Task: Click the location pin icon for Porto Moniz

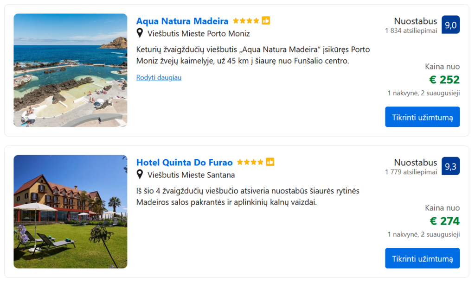Action: tap(140, 33)
